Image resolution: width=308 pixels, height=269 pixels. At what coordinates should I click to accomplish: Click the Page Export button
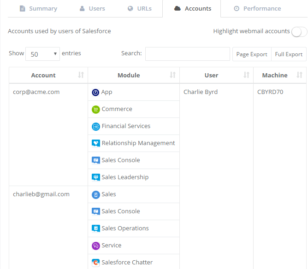click(252, 54)
